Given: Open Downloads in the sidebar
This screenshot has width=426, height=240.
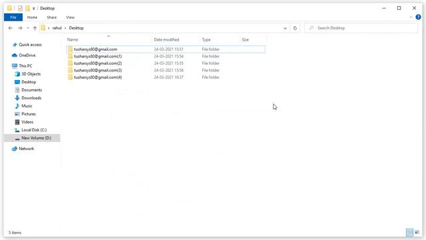Looking at the screenshot, I should pyautogui.click(x=31, y=98).
